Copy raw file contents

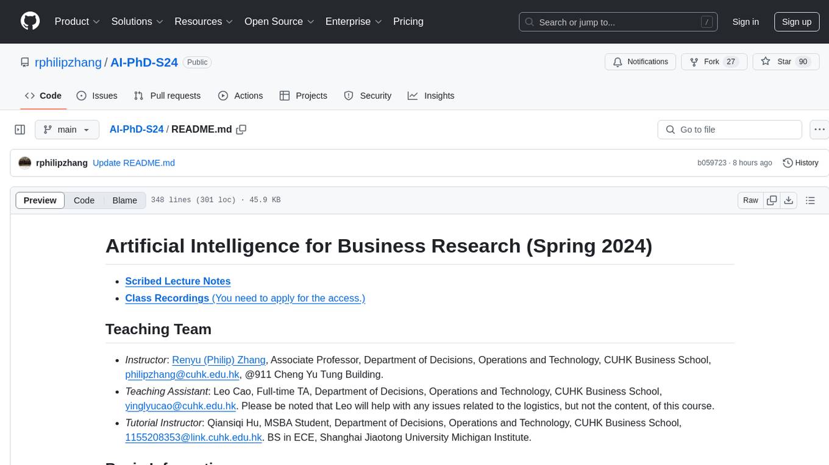[x=772, y=200]
